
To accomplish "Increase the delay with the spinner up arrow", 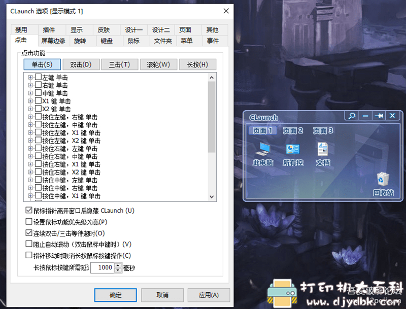I will 118,265.
